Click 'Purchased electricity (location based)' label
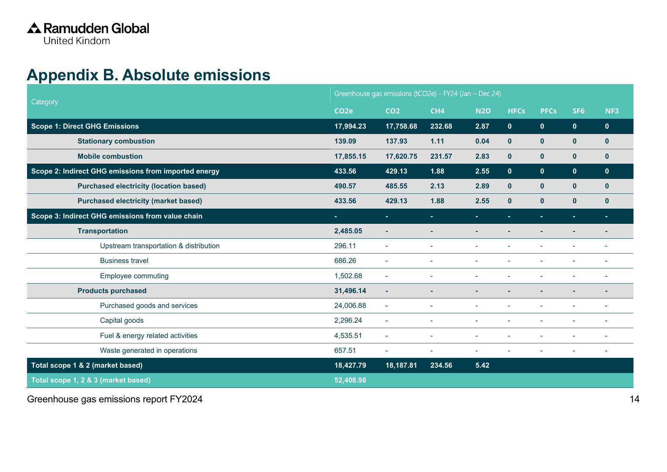This screenshot has height=472, width=667. point(142,186)
